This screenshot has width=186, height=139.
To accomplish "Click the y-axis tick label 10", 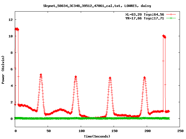I will point(10,36).
